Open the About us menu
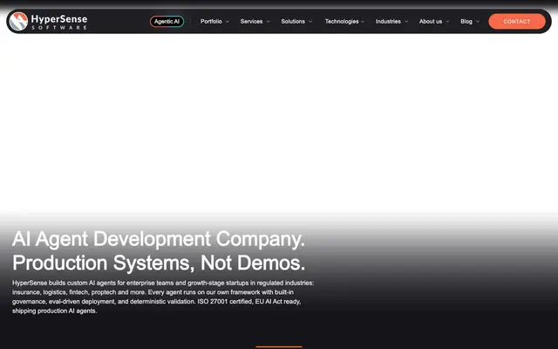This screenshot has width=558, height=349. pyautogui.click(x=431, y=21)
